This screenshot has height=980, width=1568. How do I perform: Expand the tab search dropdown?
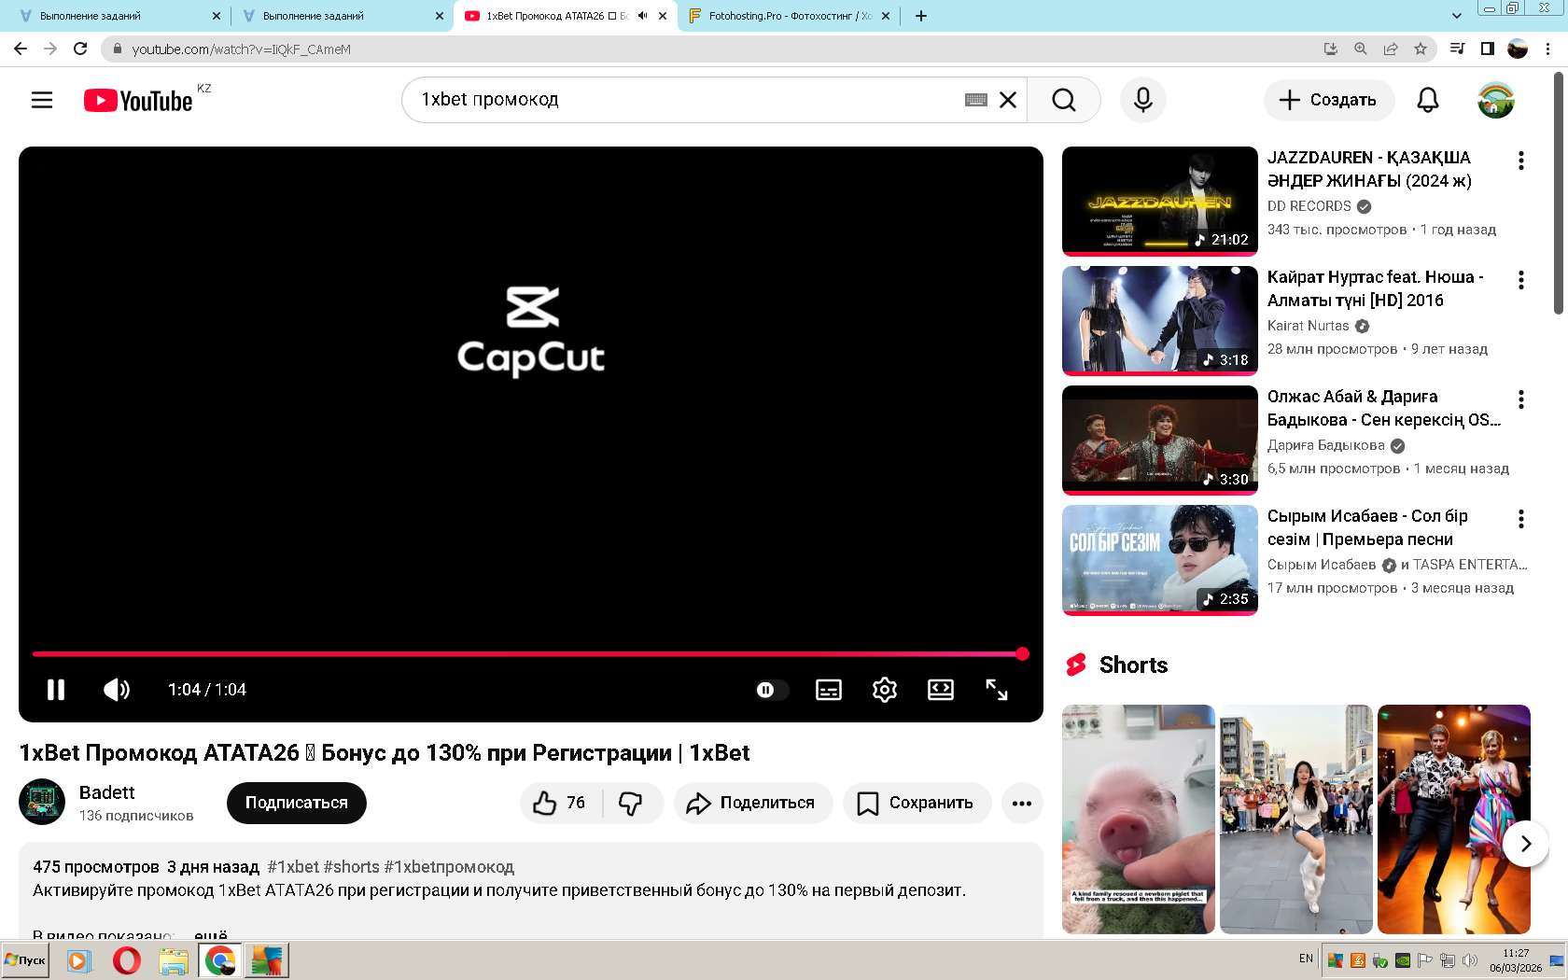[x=1457, y=16]
